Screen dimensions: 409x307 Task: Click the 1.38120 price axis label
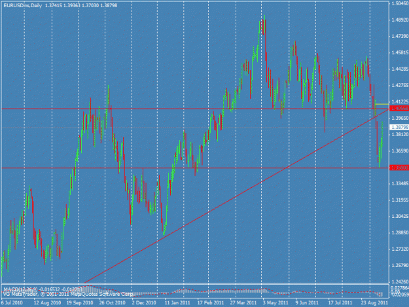tap(400, 134)
